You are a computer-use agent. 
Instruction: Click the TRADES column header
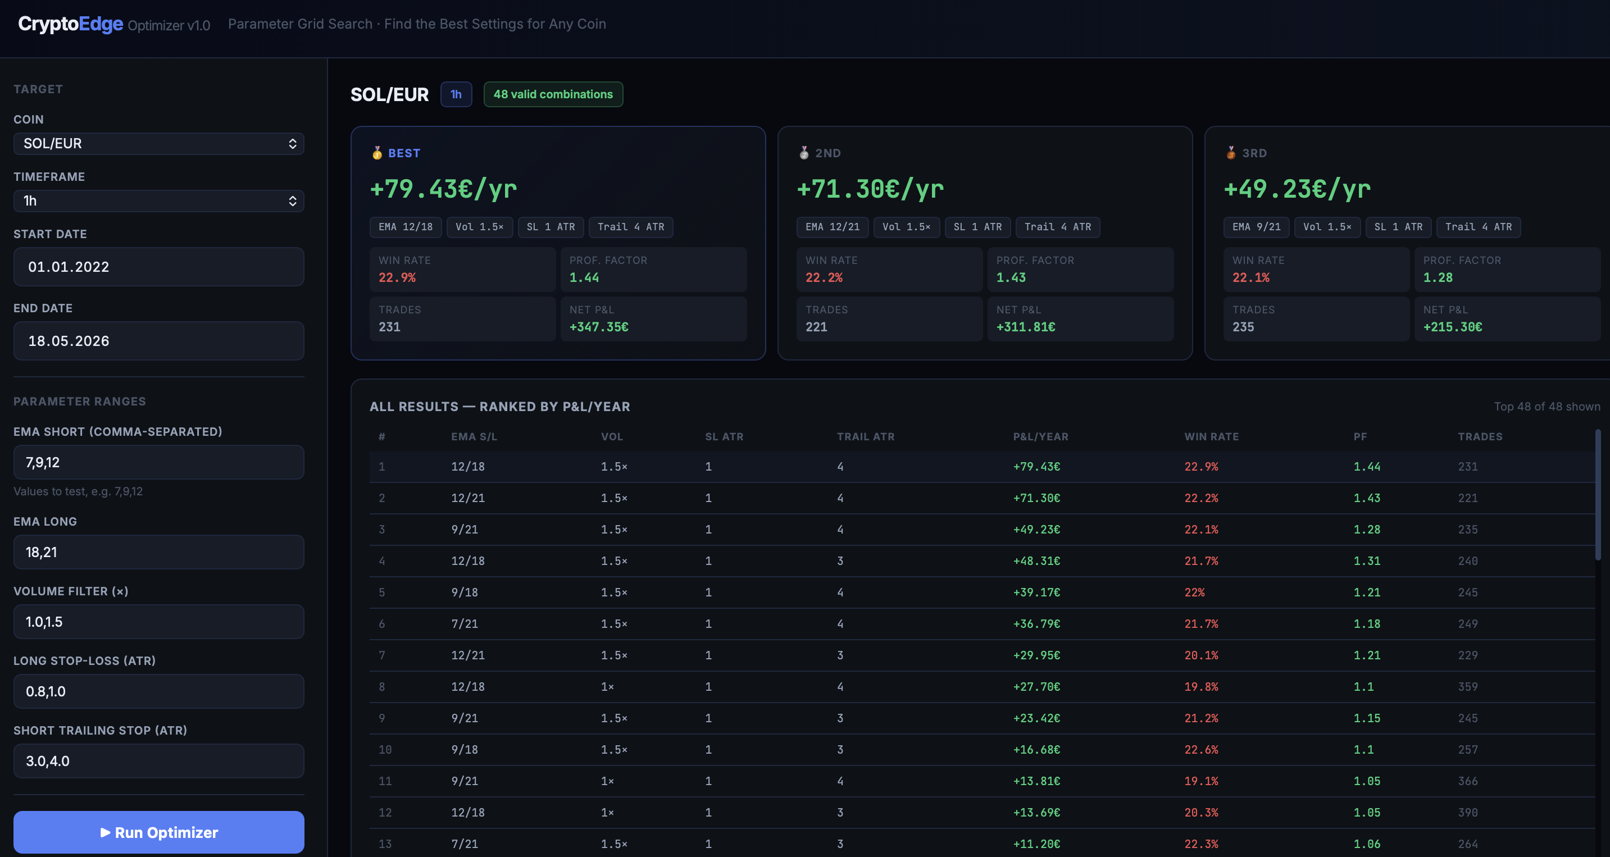coord(1480,436)
